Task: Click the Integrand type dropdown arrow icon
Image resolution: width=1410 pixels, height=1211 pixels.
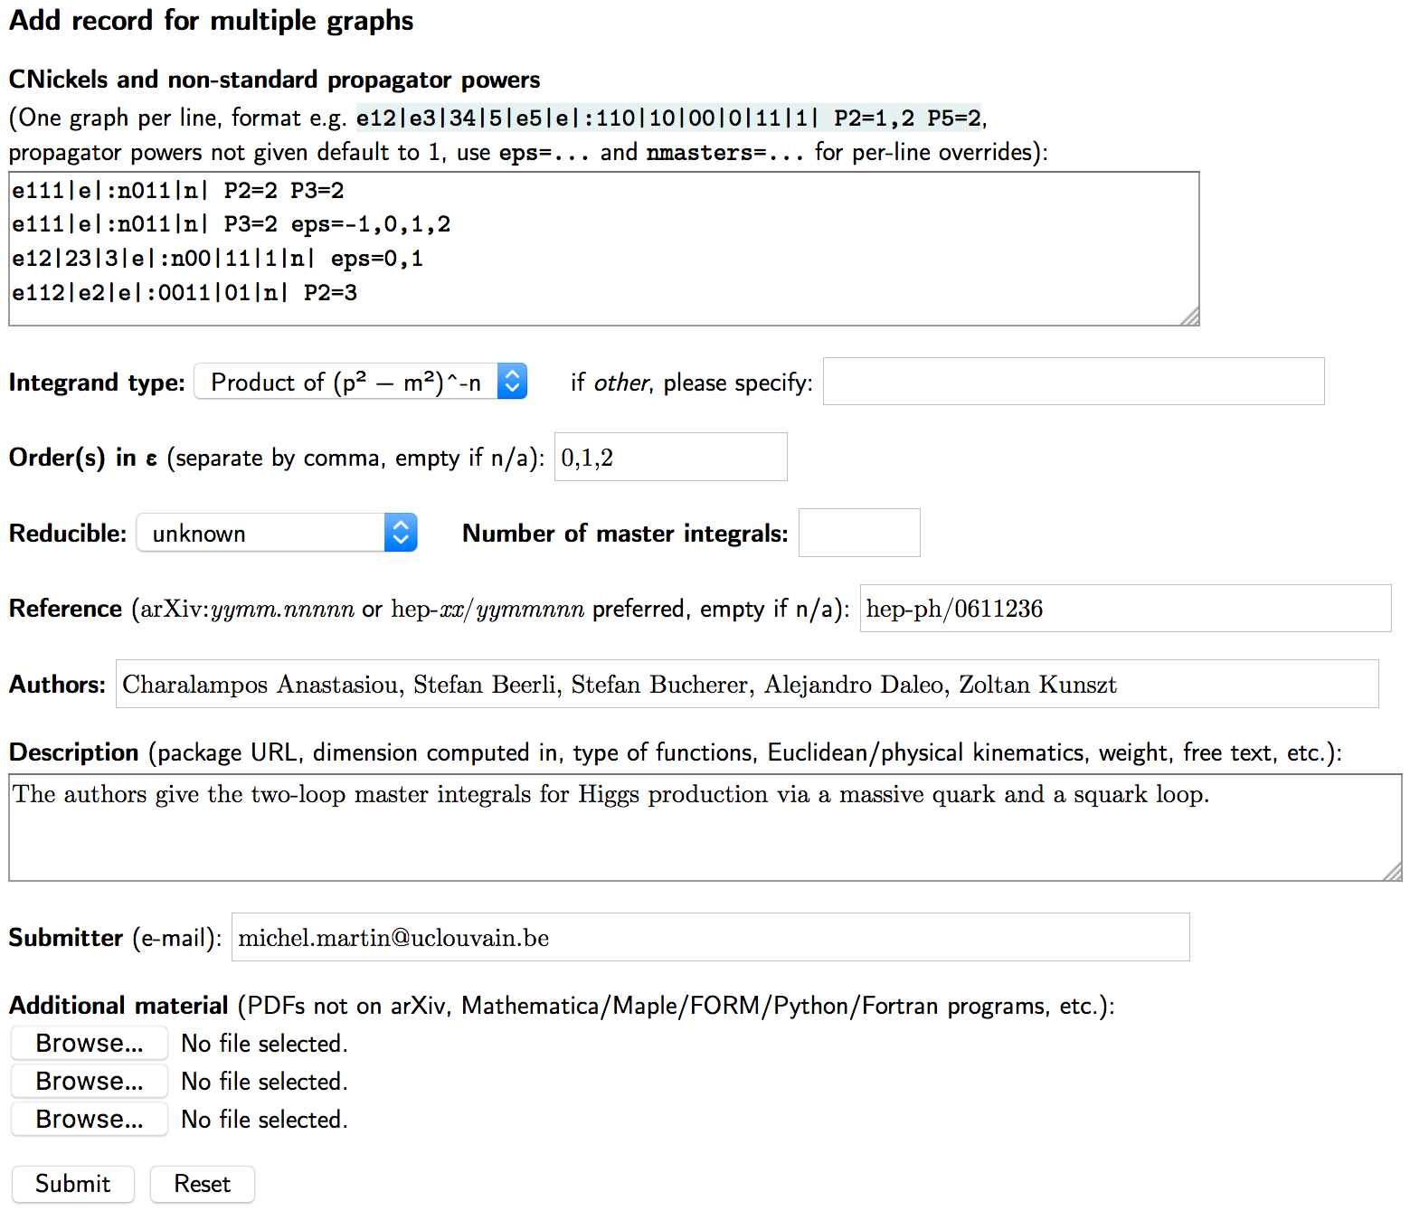Action: coord(512,383)
